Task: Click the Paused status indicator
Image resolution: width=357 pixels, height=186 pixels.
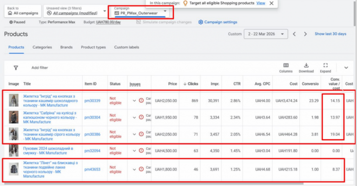Action: 17,22
